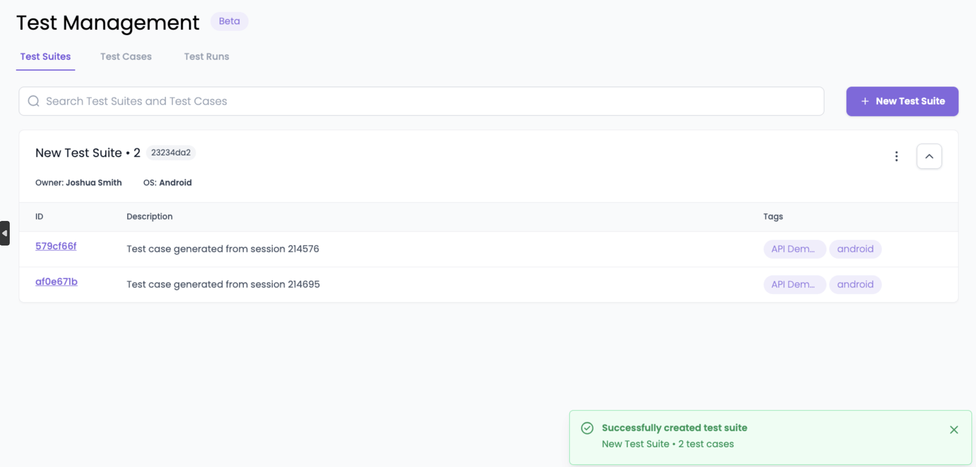
Task: Click the suite ID badge 23234da2
Action: pos(171,152)
